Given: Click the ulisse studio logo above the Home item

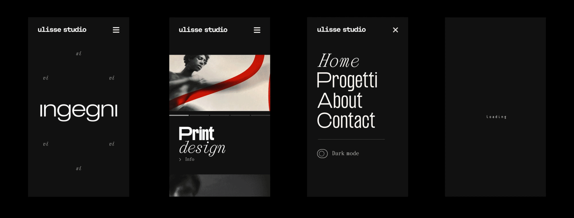Looking at the screenshot, I should point(341,30).
